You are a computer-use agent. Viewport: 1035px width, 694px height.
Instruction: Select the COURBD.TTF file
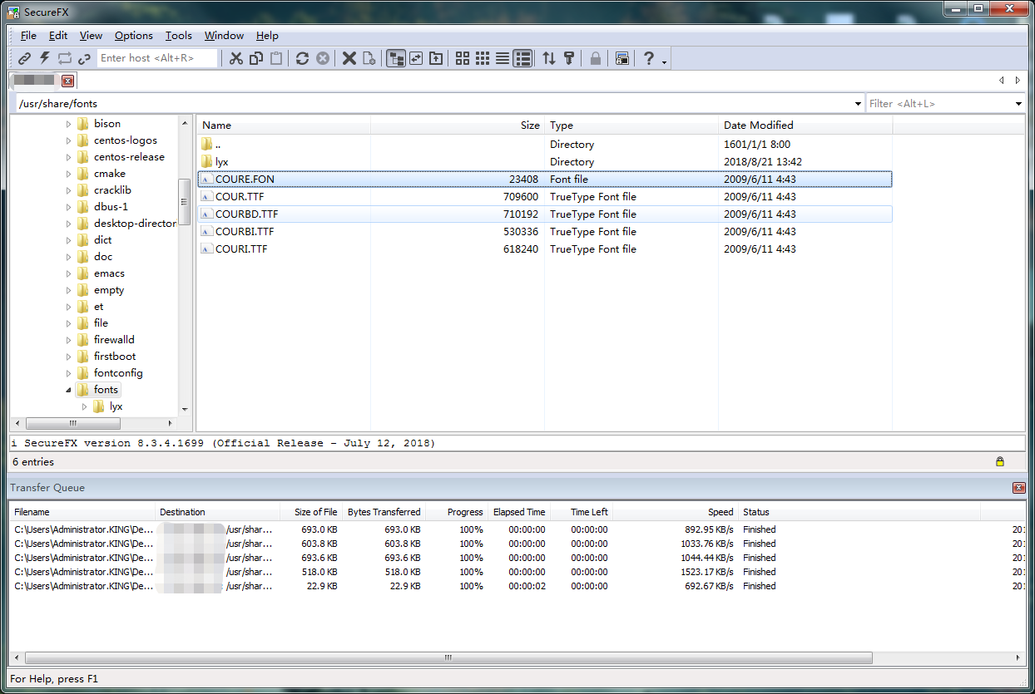(x=246, y=214)
